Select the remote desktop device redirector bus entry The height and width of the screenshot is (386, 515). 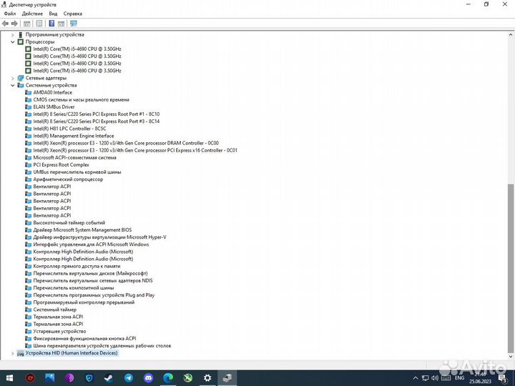pyautogui.click(x=102, y=346)
